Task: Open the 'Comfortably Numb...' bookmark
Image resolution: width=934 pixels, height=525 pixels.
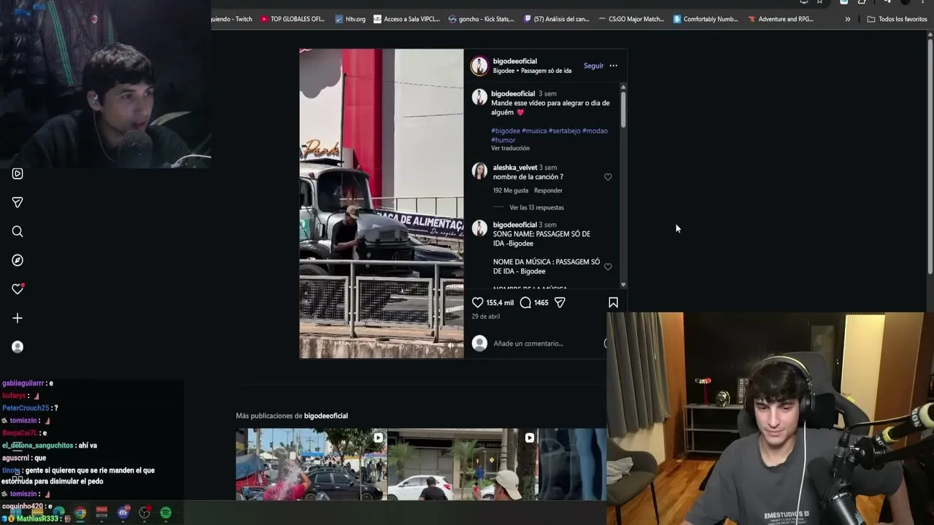Action: 706,19
